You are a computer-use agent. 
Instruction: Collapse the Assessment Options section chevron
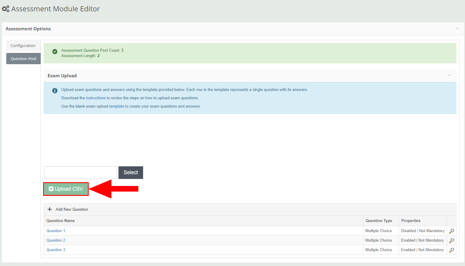click(457, 28)
